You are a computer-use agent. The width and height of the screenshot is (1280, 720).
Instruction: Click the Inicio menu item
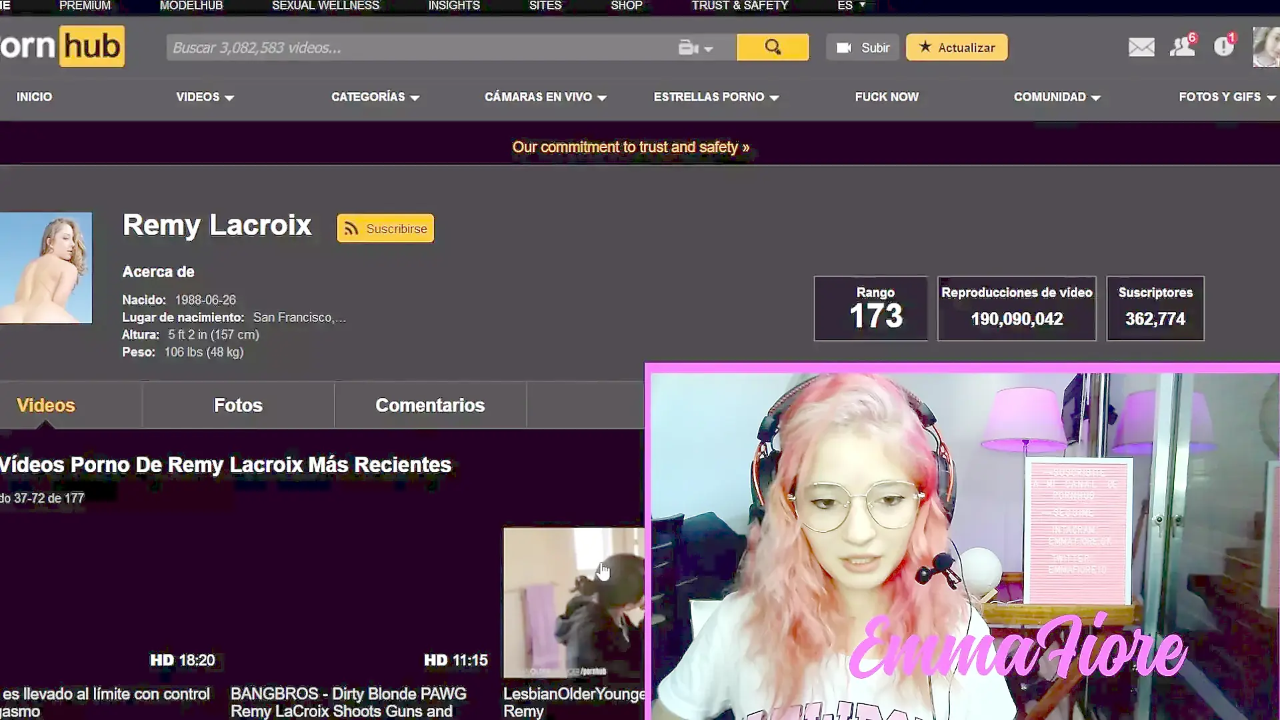click(34, 97)
